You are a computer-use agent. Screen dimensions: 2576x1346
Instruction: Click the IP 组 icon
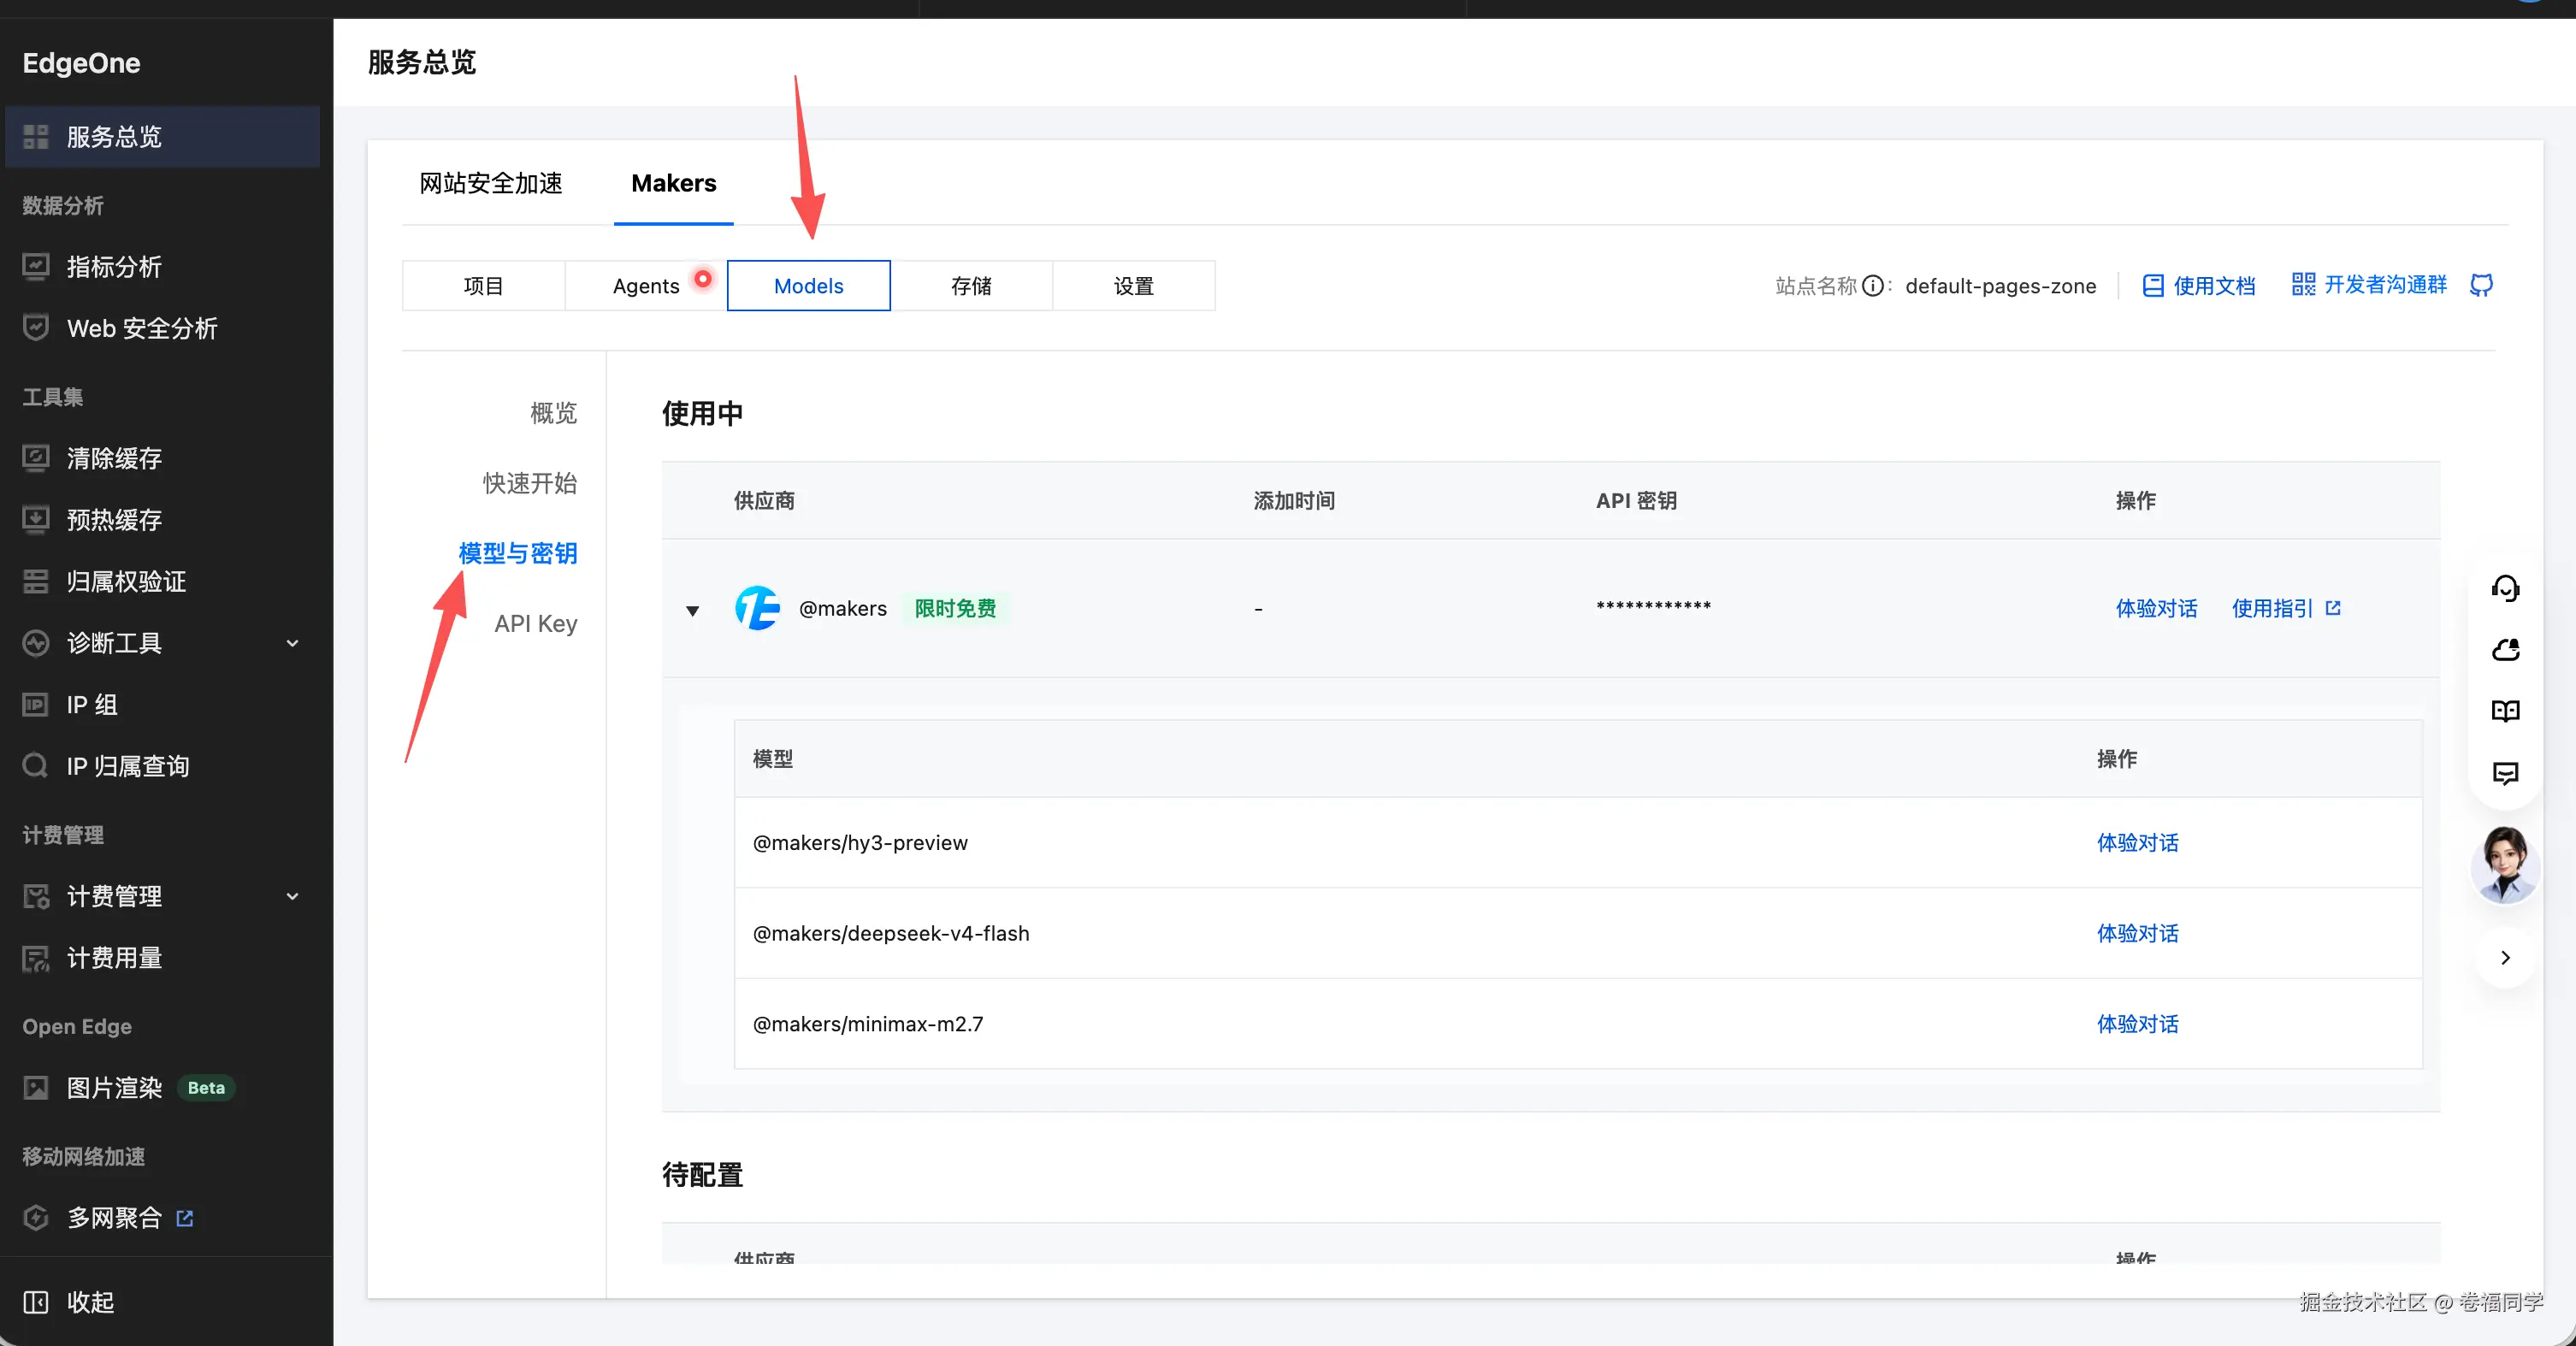coord(36,705)
